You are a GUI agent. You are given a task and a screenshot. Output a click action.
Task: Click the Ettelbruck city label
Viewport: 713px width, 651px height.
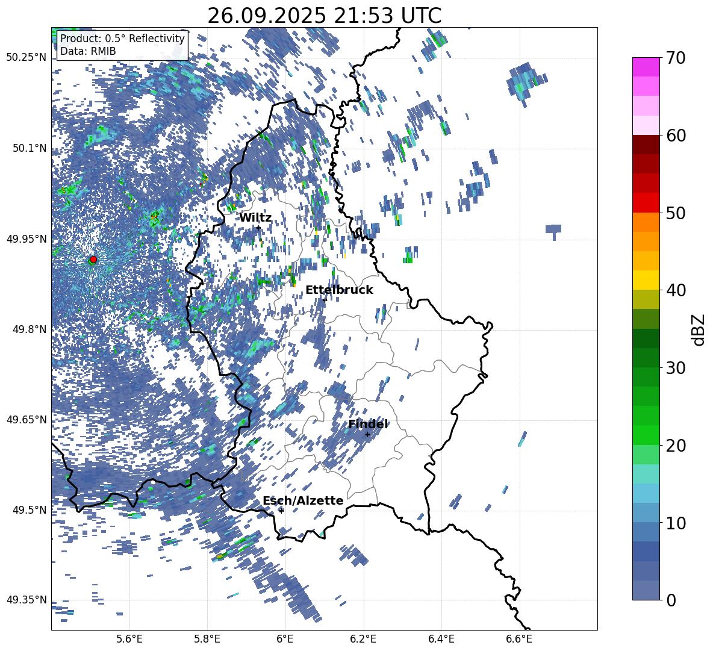pos(339,290)
